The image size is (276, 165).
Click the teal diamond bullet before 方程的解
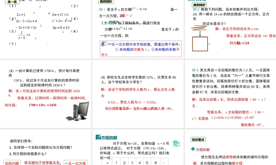(193, 149)
